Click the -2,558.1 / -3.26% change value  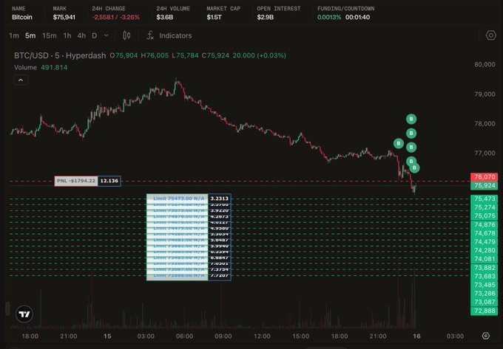[x=116, y=17]
